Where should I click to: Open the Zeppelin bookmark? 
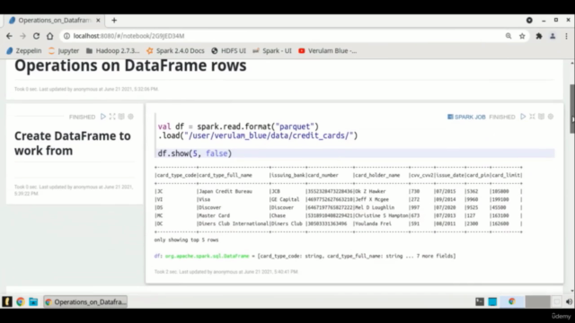(x=24, y=50)
